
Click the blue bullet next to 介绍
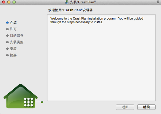click(x=8, y=23)
